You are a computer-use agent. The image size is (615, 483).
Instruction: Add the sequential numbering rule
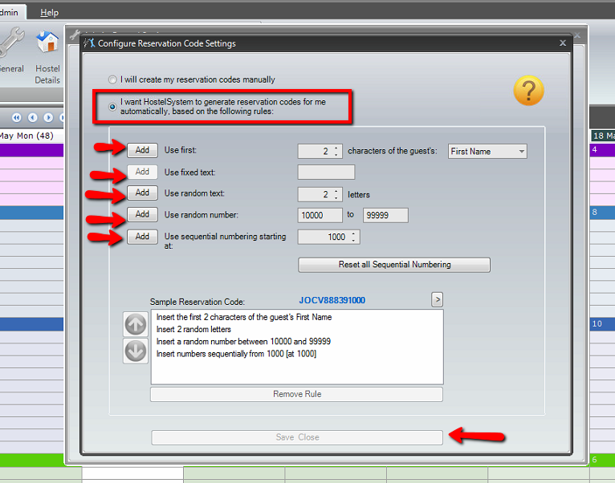pyautogui.click(x=142, y=237)
